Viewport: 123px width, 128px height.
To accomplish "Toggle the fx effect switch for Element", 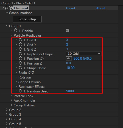I will (7, 8).
